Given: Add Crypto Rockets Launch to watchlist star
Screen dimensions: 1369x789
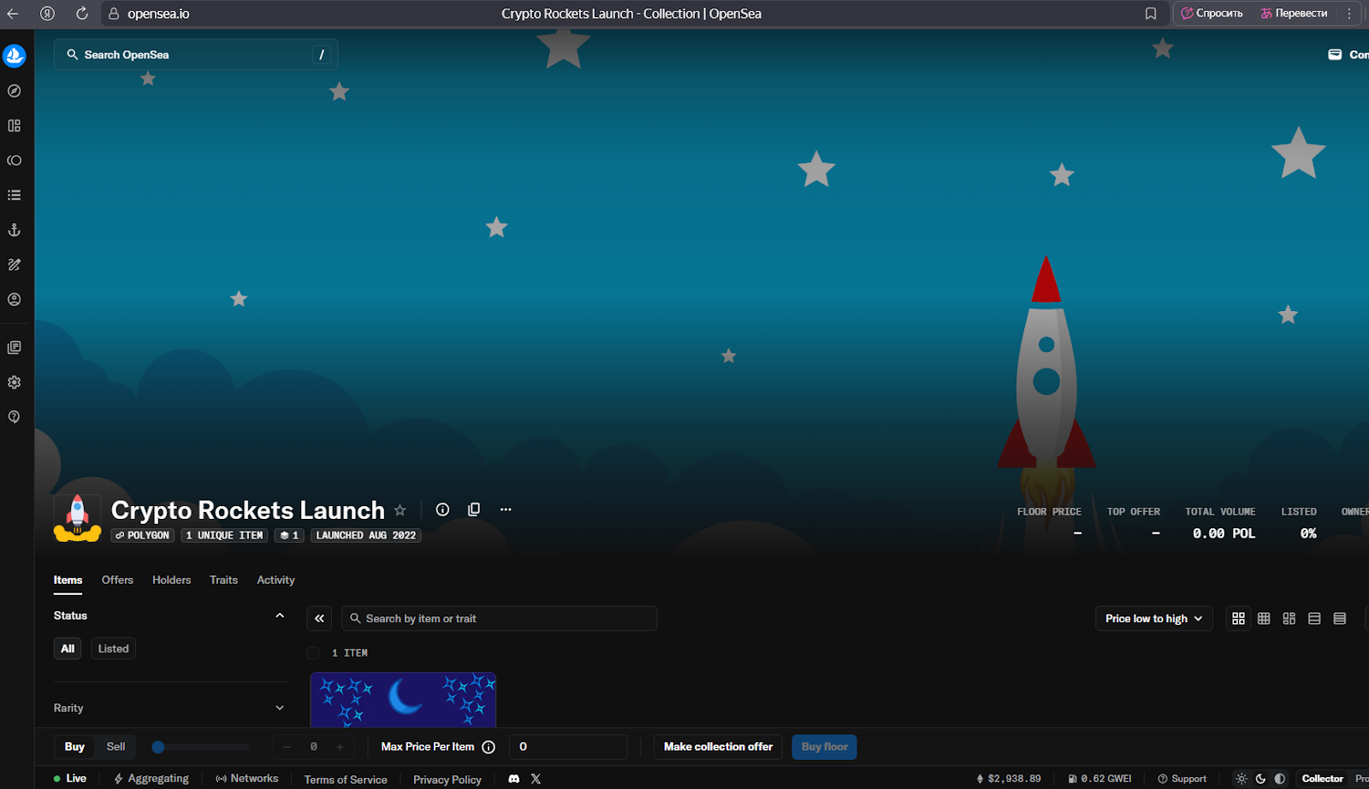Looking at the screenshot, I should (x=400, y=510).
